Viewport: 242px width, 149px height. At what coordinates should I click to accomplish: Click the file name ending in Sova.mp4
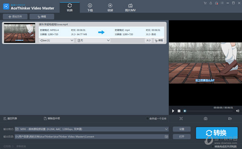53,24
